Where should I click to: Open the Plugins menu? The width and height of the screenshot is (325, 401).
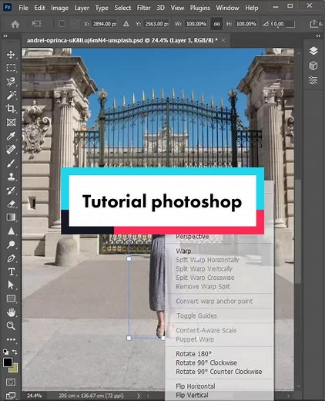pyautogui.click(x=200, y=8)
